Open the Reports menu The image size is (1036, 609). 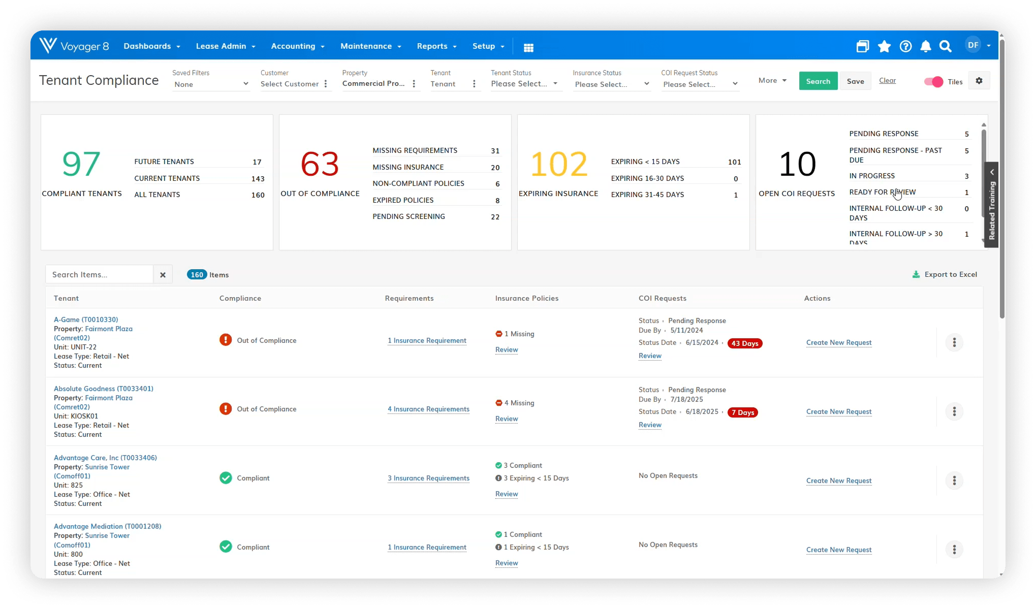(x=436, y=46)
